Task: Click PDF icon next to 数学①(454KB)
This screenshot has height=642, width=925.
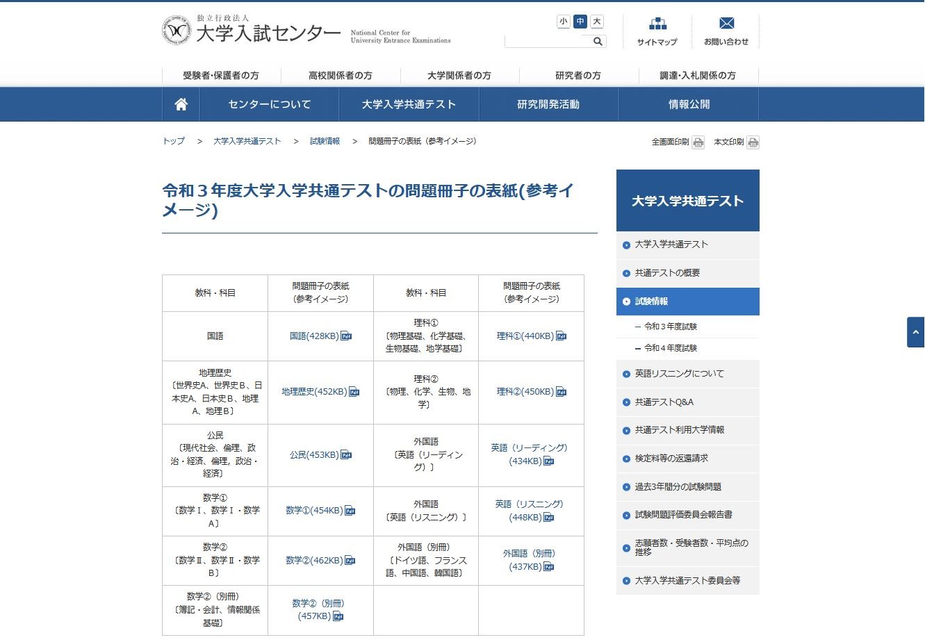Action: tap(350, 511)
